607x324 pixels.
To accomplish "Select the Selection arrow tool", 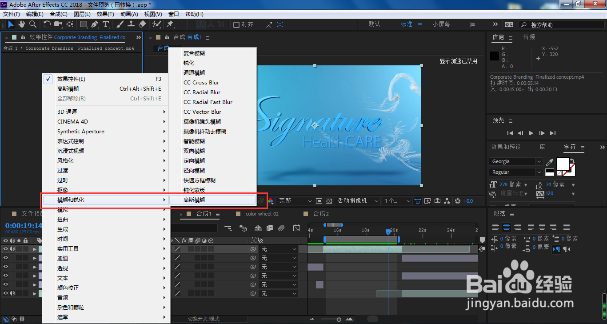I will click(x=11, y=24).
